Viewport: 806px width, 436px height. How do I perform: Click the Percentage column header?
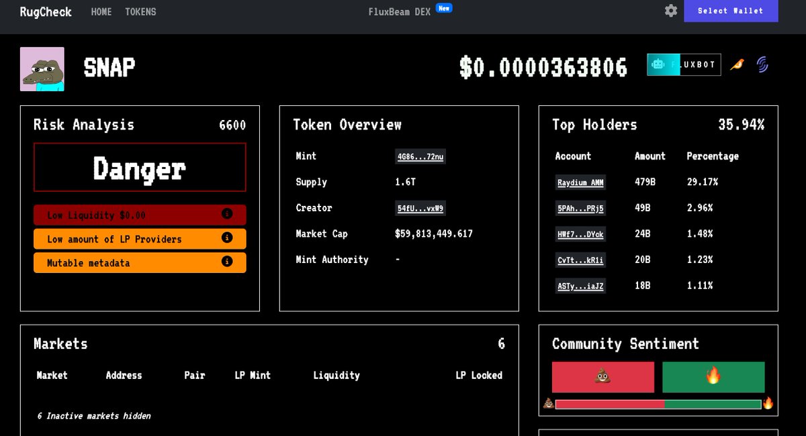click(x=713, y=156)
